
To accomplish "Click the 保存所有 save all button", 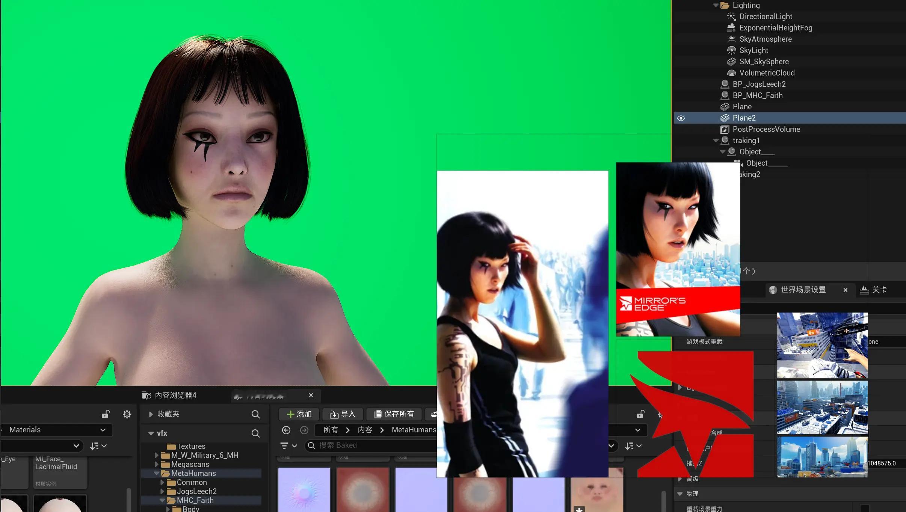I will click(x=394, y=414).
